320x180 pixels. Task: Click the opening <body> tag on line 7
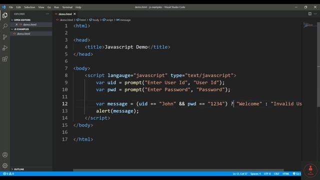pos(81,68)
